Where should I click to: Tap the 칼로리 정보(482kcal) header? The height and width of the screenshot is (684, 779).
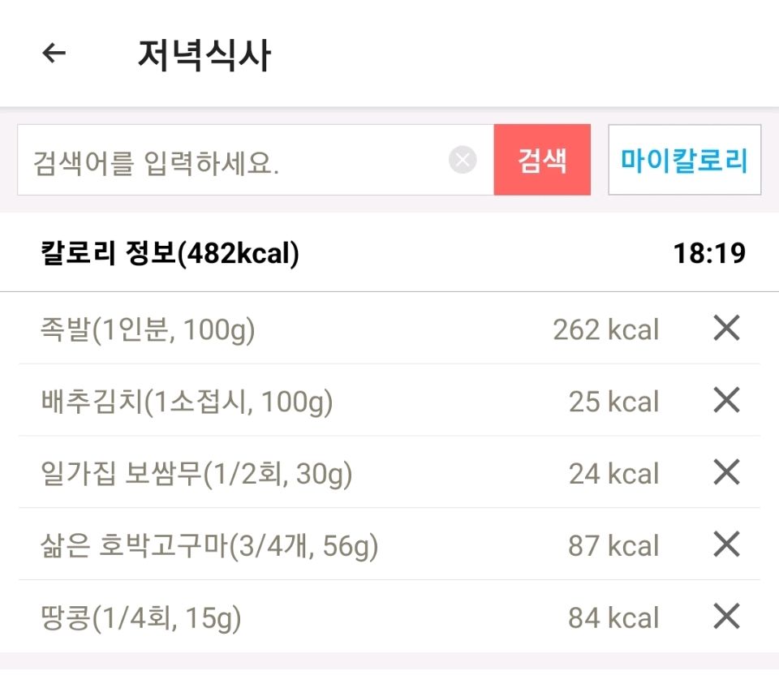(170, 254)
